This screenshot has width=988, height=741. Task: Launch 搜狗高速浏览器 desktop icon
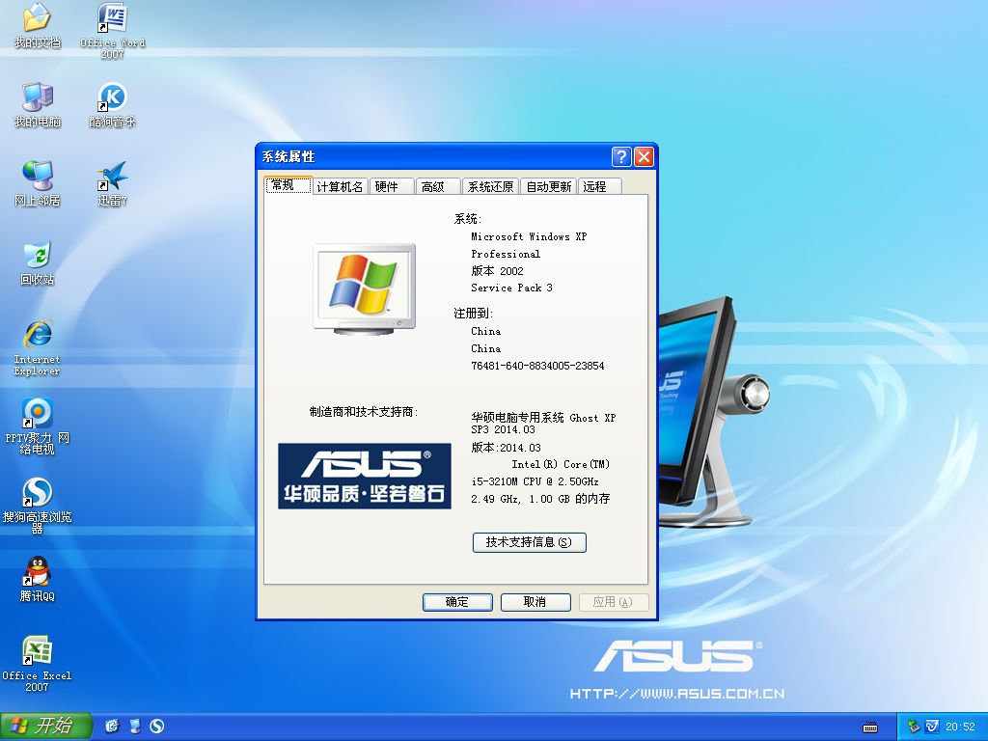pos(37,492)
